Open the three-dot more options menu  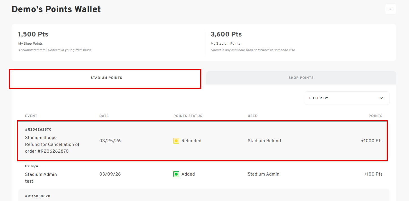click(x=390, y=9)
